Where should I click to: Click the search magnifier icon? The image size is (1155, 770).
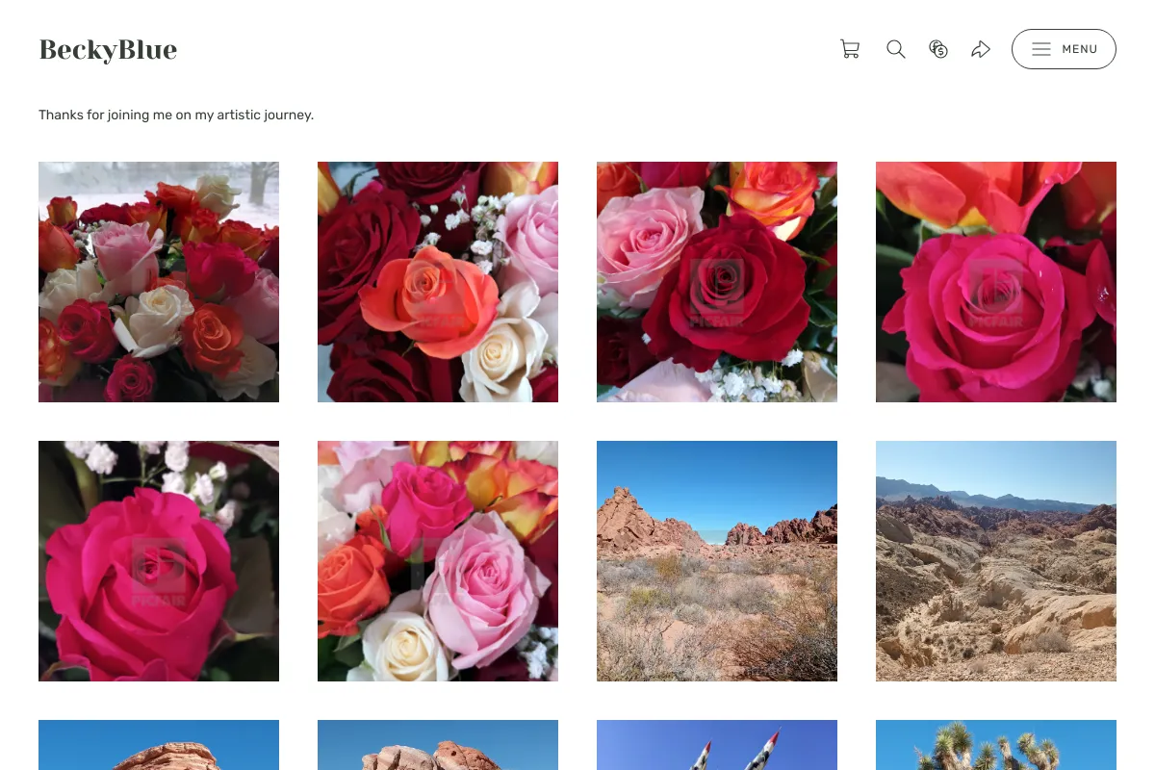coord(896,49)
